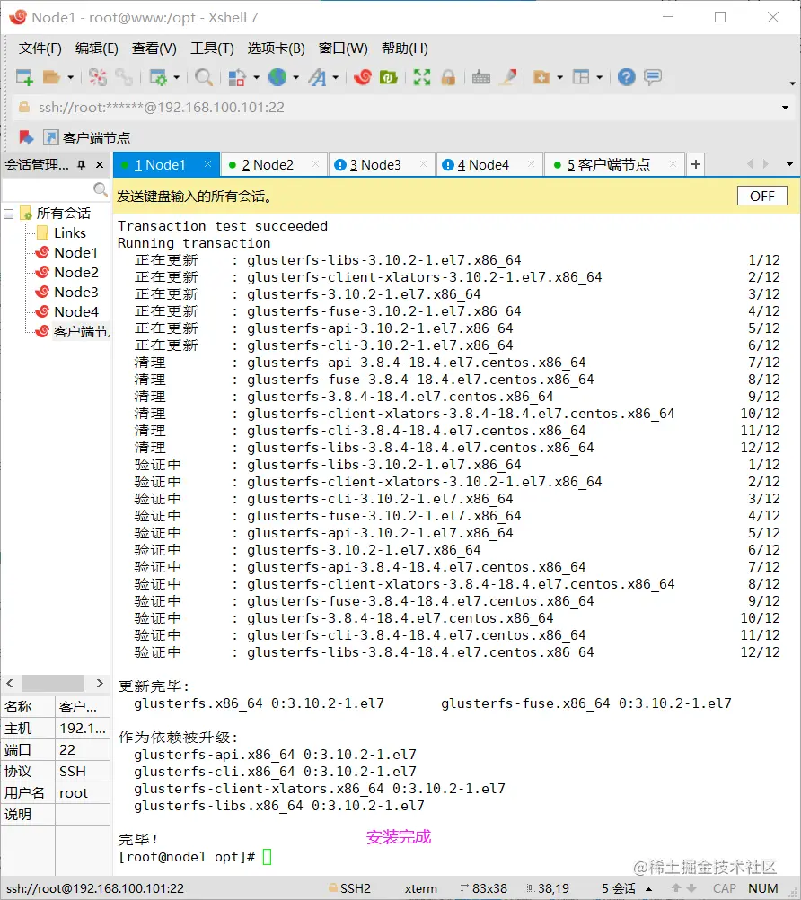
Task: Switch to the 4 Node4 tab
Action: (x=489, y=165)
